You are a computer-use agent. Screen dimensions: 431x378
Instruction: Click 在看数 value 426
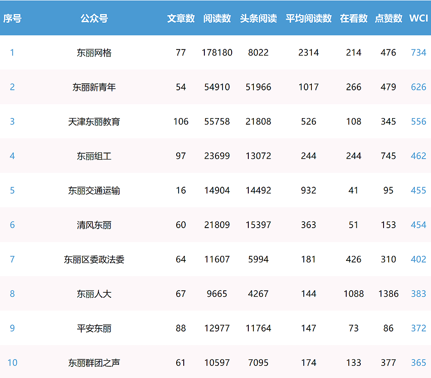pos(353,259)
